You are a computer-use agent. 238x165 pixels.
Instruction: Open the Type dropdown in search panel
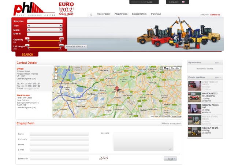point(45,26)
